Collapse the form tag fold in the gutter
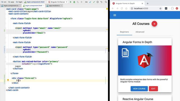Viewport: 180px width, 101px height. tap(5, 19)
